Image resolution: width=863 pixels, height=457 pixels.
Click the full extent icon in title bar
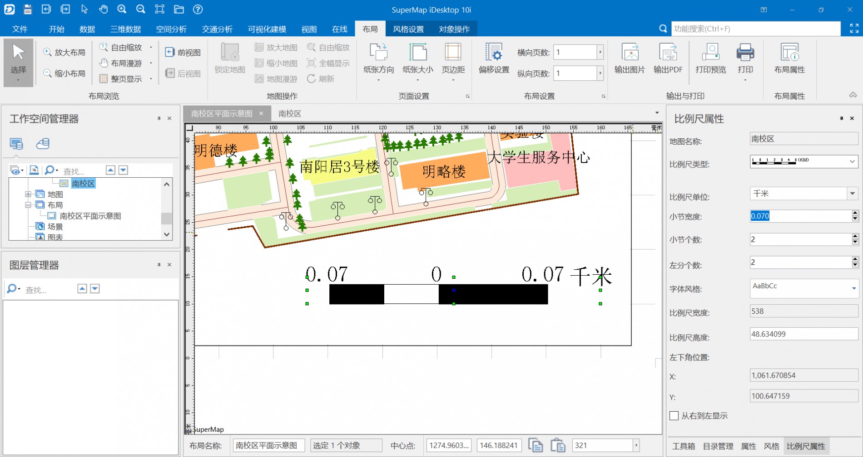[160, 9]
